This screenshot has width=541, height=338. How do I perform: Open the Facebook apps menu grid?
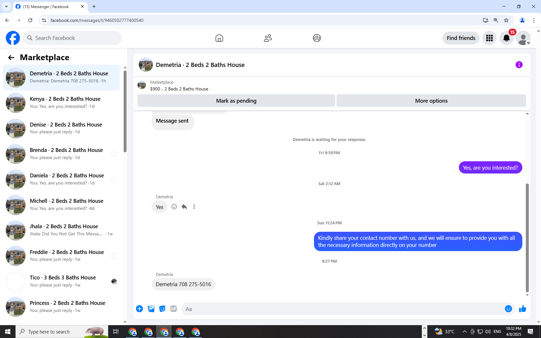tap(489, 38)
